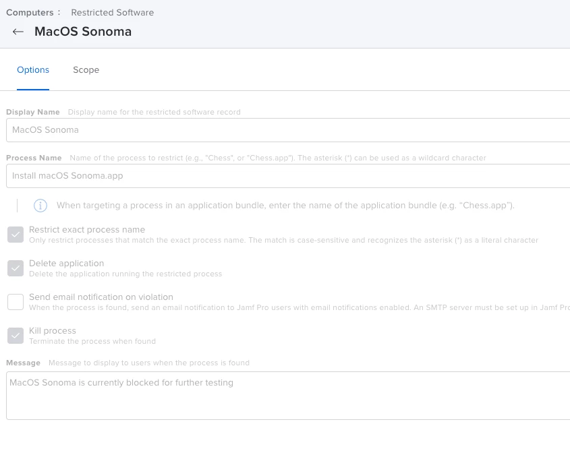Open the Restricted Software breadcrumb link
This screenshot has height=457, width=570.
[x=113, y=12]
